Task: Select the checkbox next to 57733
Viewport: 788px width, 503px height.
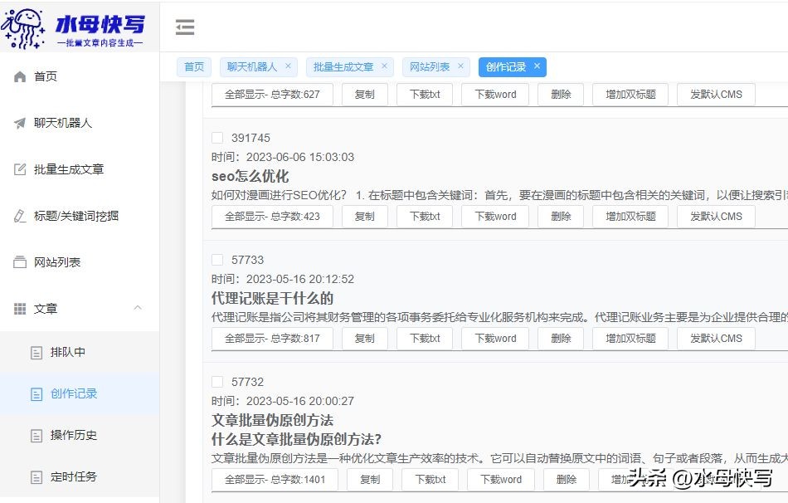Action: click(219, 259)
